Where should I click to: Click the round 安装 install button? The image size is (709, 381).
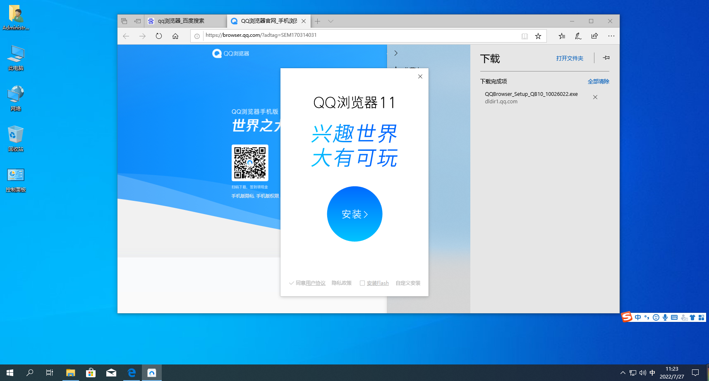point(354,214)
